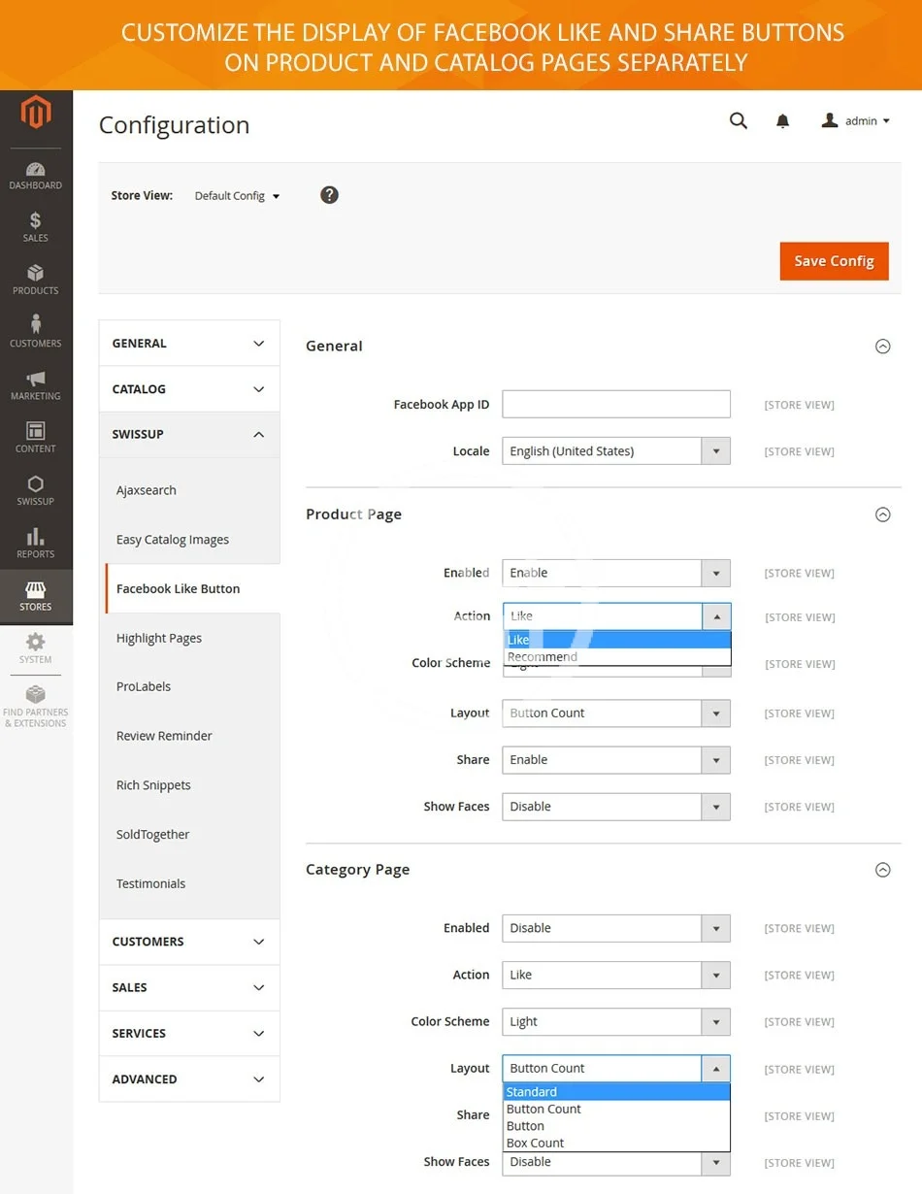The image size is (922, 1194).
Task: Open the Default Config store view switcher
Action: pyautogui.click(x=237, y=196)
